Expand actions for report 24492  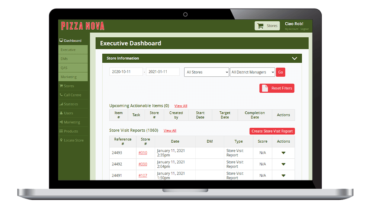pyautogui.click(x=283, y=164)
